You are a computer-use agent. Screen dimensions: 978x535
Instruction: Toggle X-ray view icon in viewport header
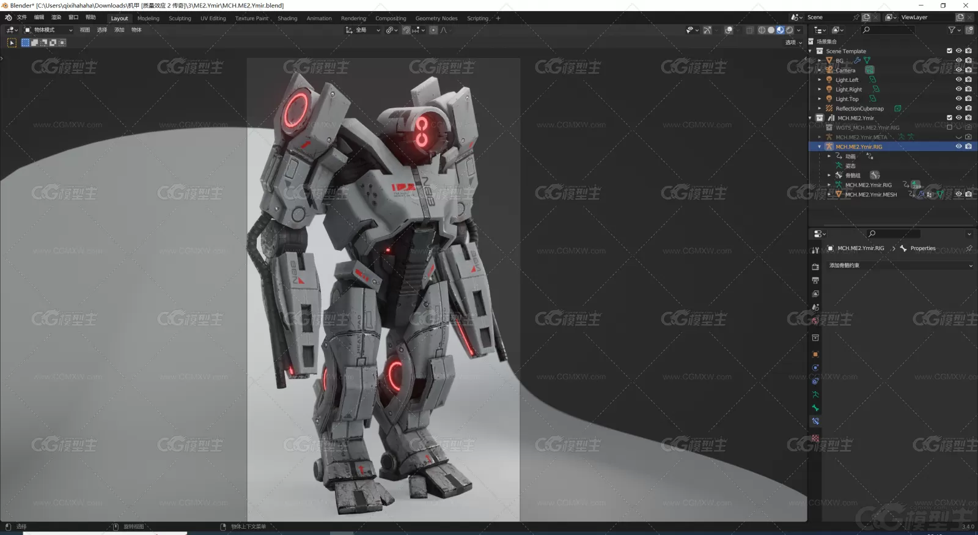pyautogui.click(x=749, y=30)
